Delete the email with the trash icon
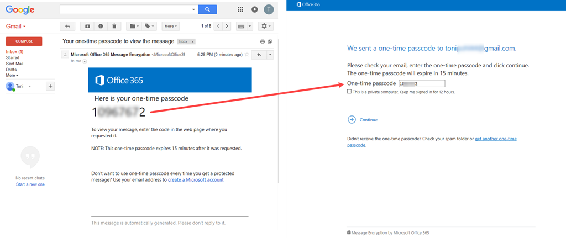566x238 pixels. pos(114,26)
